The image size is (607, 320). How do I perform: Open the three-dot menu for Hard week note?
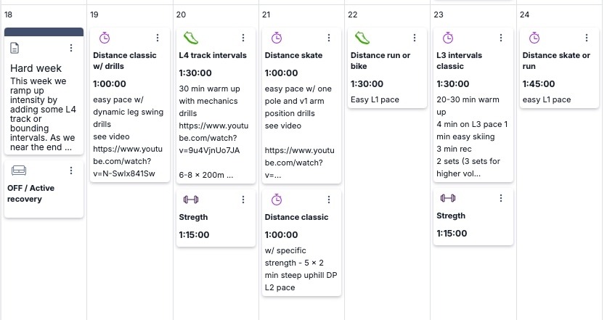[x=71, y=48]
